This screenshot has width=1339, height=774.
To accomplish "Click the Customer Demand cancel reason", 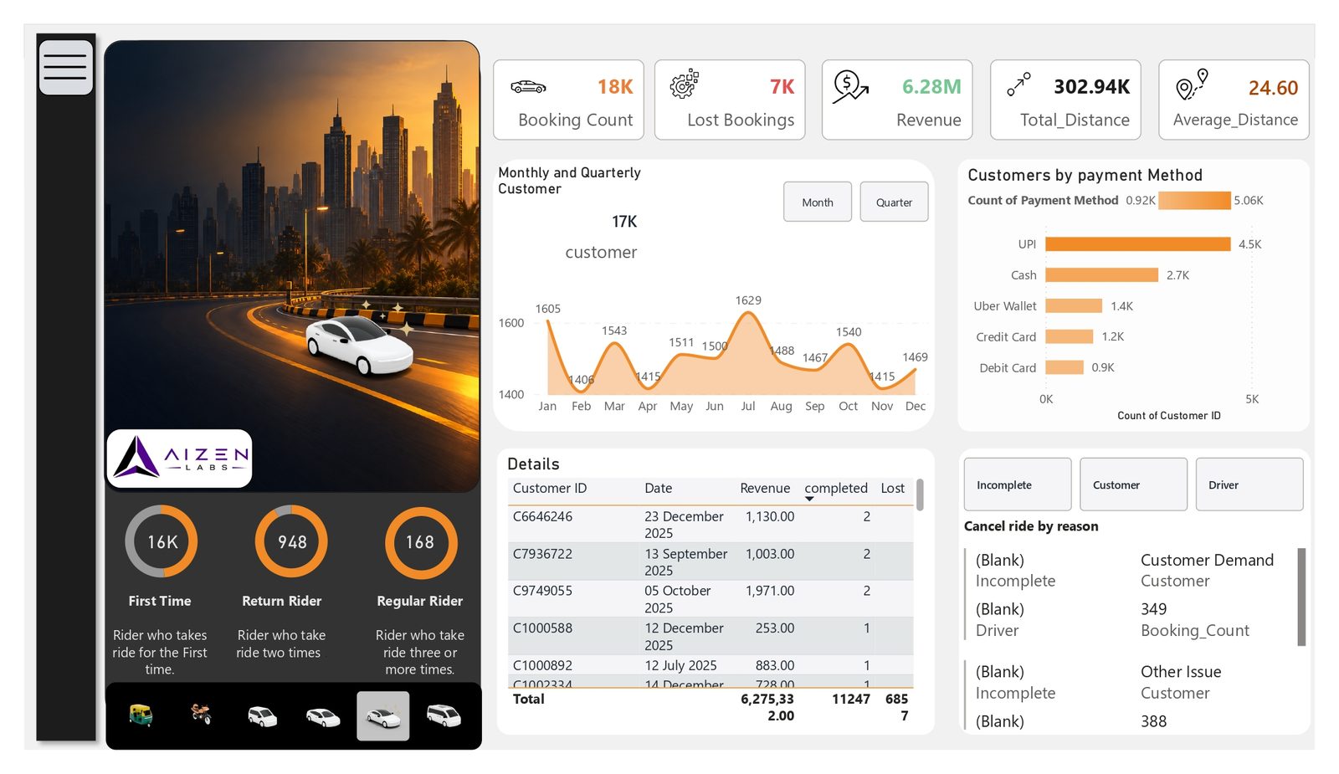I will 1207,560.
